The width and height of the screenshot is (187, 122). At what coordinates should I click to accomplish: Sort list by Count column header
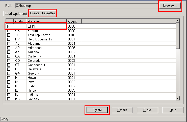[x=74, y=21]
